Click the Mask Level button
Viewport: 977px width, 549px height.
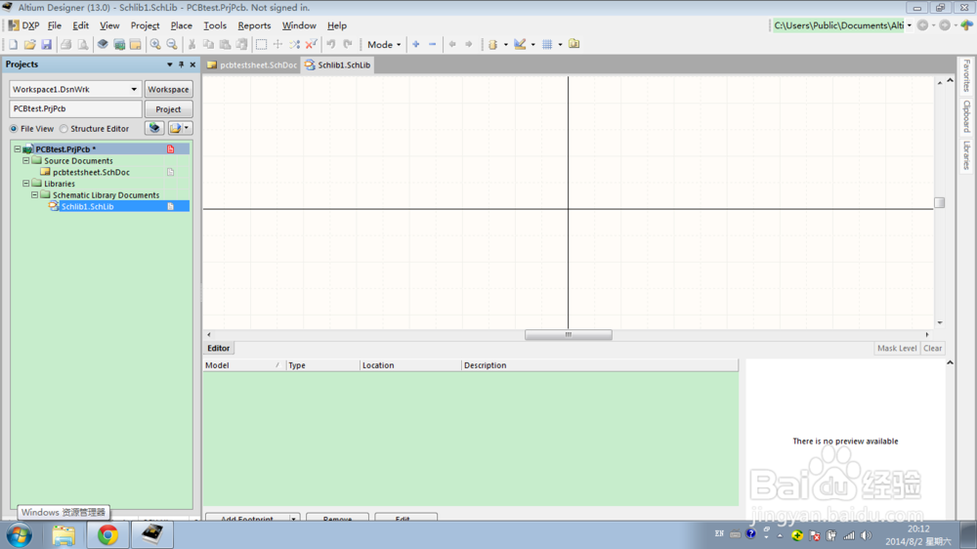[897, 349]
